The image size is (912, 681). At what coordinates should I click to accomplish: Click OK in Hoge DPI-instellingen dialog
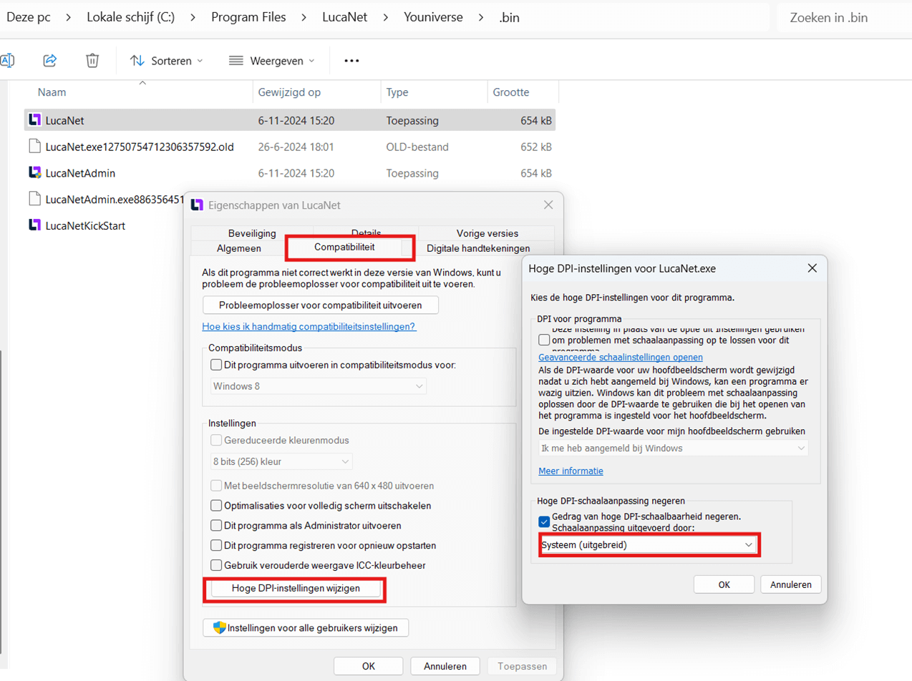724,584
